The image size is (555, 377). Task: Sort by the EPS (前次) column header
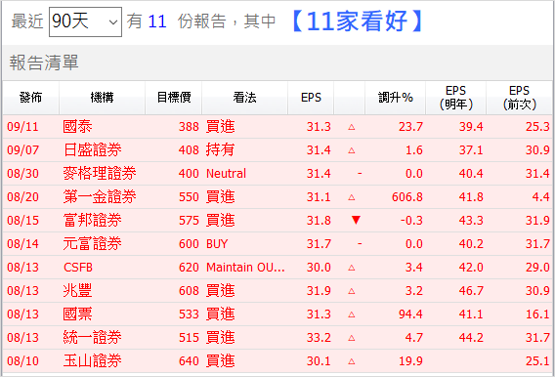click(519, 98)
